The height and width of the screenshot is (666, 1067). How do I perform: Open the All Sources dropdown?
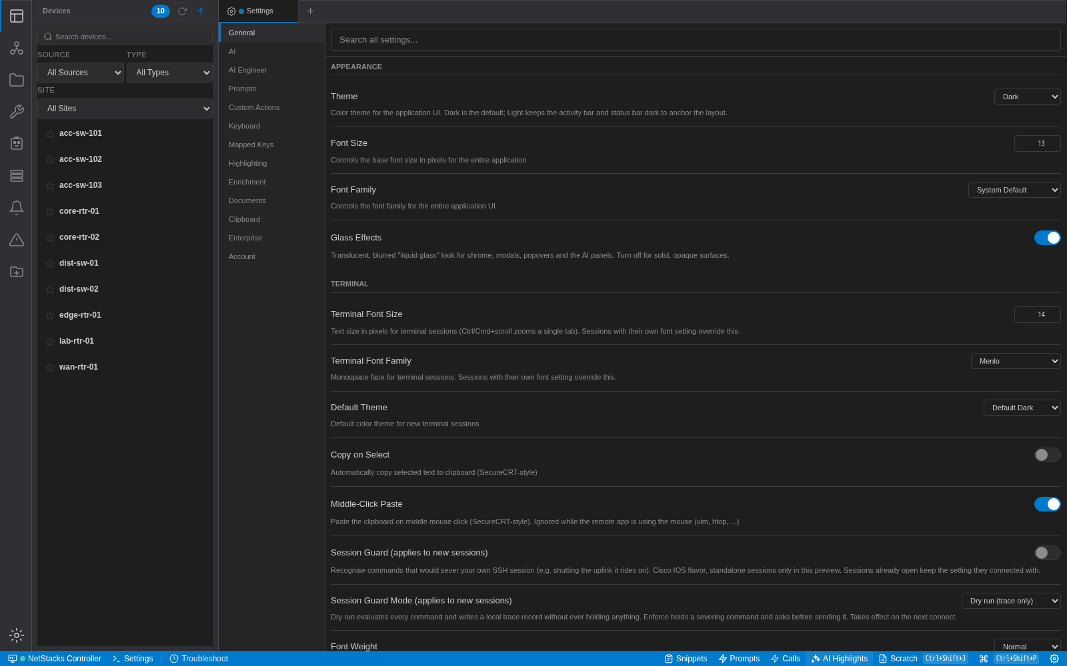(x=81, y=73)
